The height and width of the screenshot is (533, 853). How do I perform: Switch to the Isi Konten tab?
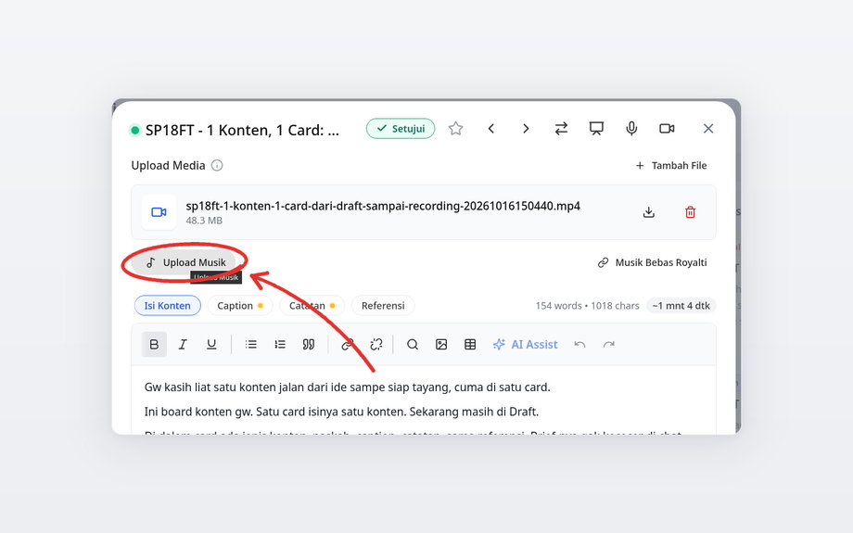pos(168,306)
